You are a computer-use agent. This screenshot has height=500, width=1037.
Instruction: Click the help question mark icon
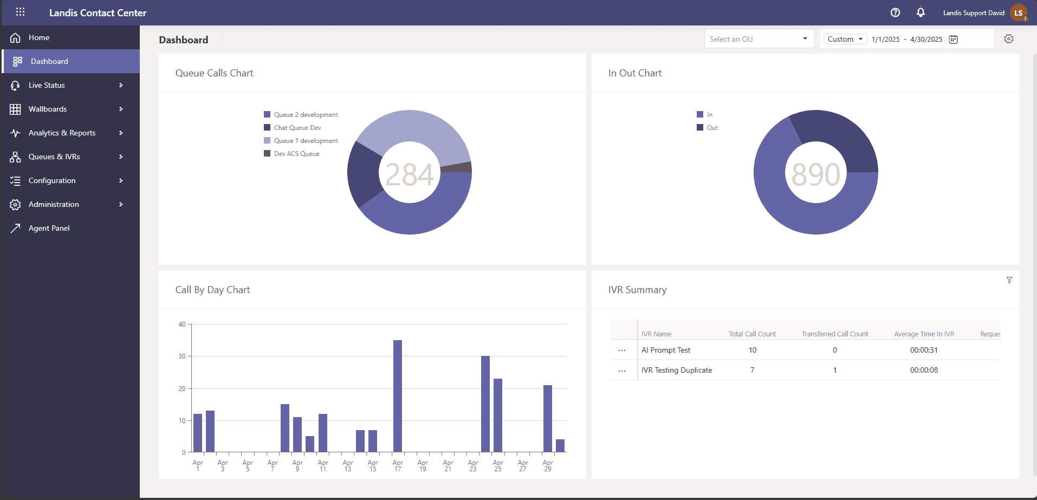tap(895, 12)
